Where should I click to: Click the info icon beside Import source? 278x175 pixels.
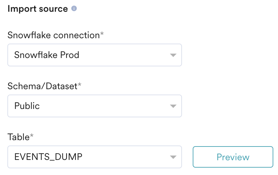pos(74,8)
